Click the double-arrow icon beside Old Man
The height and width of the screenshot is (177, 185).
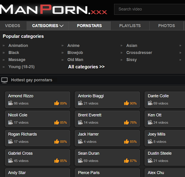pyautogui.click(x=63, y=60)
